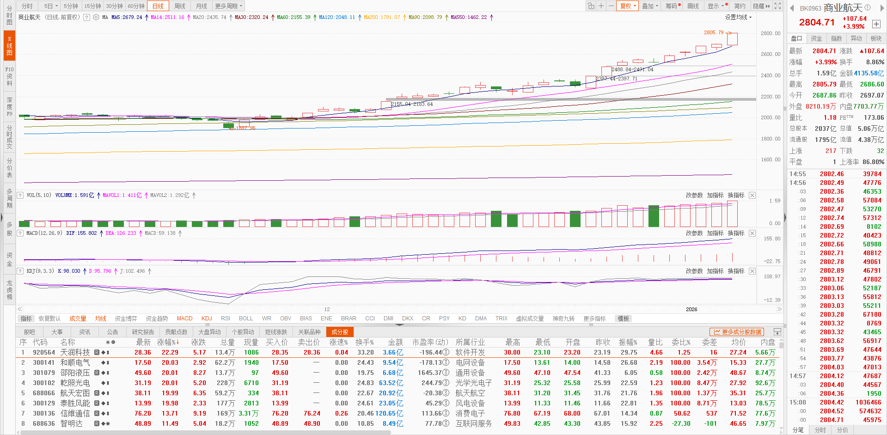Switch to the 周线 weekly tab

tap(180, 6)
